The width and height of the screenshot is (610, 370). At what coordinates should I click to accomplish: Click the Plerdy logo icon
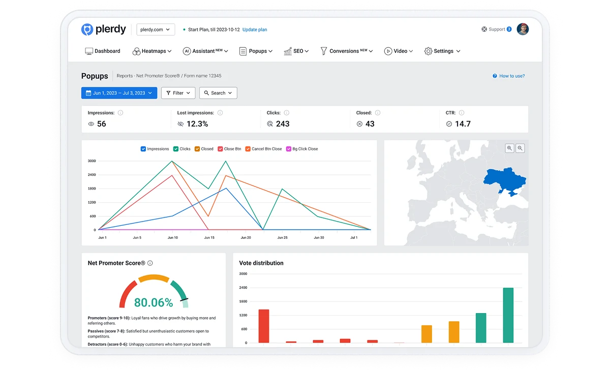click(87, 29)
